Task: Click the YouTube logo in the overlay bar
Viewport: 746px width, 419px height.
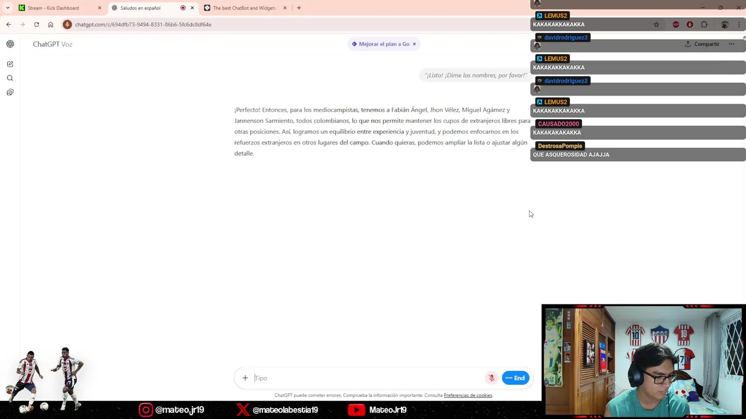Action: point(356,410)
